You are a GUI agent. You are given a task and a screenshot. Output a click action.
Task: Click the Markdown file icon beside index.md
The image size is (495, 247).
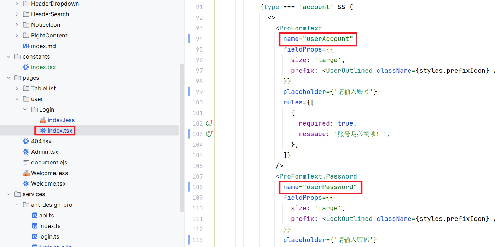tap(26, 46)
